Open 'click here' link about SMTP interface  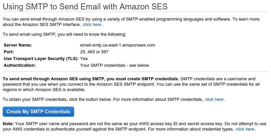click(x=92, y=25)
